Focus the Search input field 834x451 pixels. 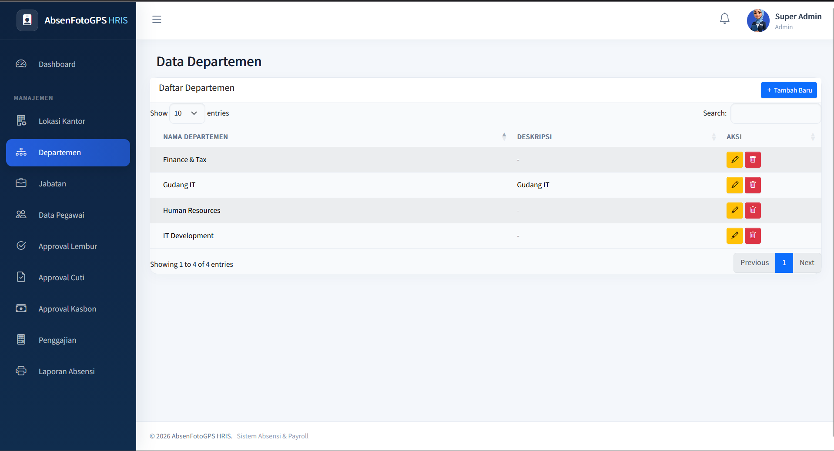pyautogui.click(x=775, y=113)
